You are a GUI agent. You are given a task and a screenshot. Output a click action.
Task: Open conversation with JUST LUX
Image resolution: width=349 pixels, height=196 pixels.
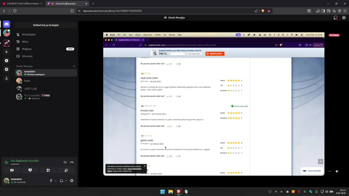46,88
